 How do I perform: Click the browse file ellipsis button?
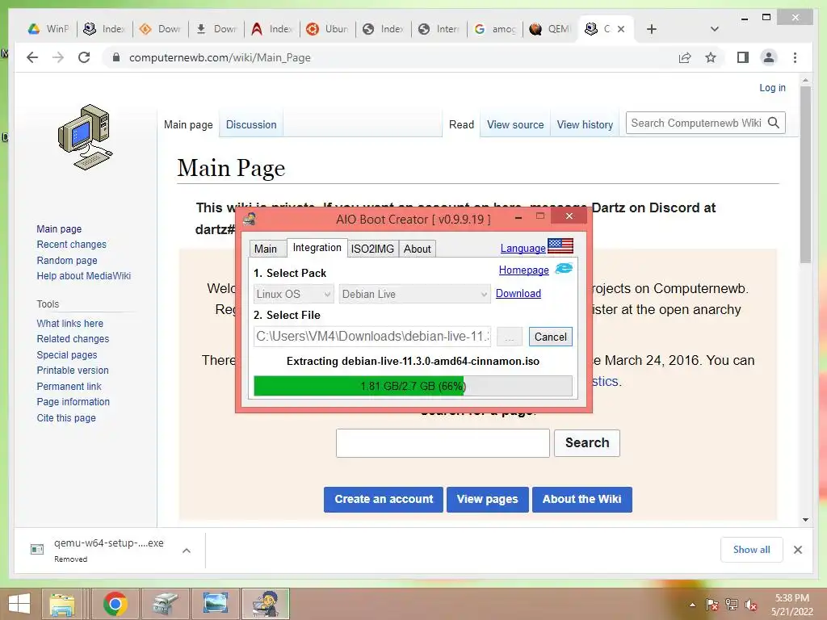[510, 337]
